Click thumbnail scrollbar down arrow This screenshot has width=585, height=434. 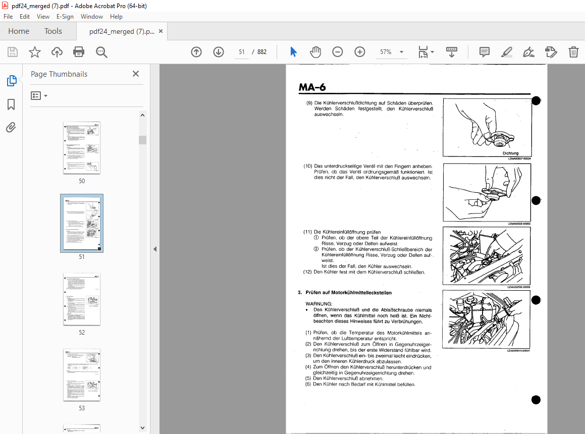[x=142, y=427]
